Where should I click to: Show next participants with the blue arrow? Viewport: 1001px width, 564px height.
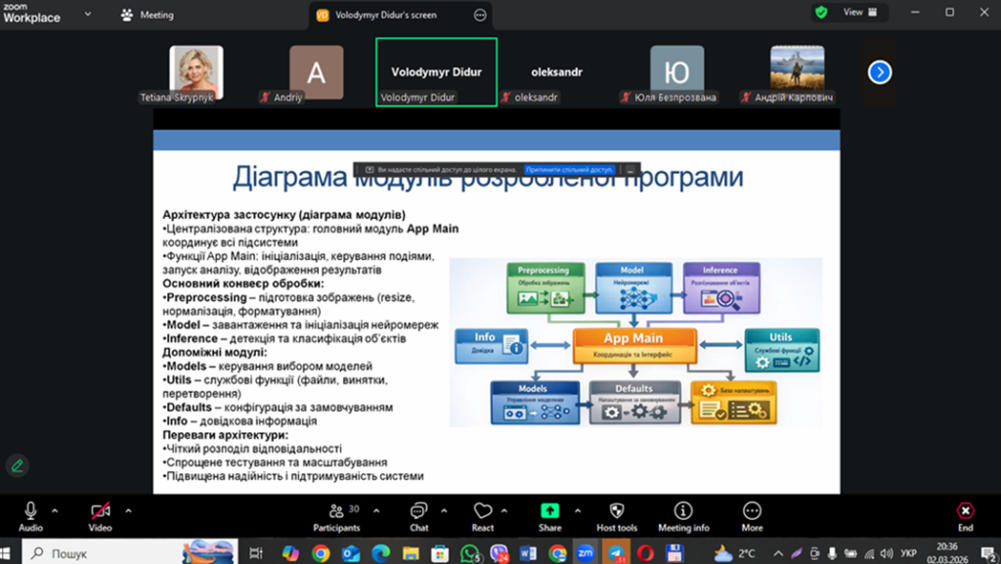(x=880, y=71)
